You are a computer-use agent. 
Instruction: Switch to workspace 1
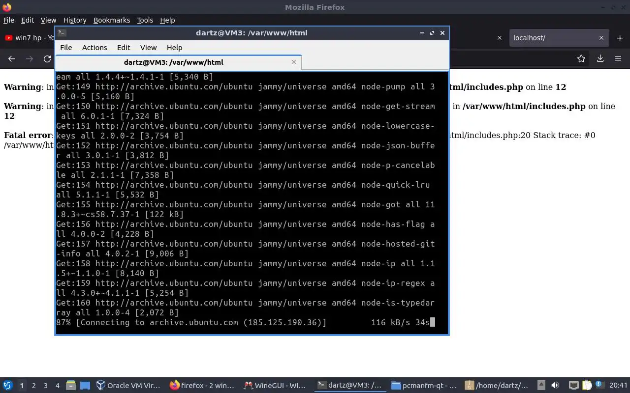22,386
